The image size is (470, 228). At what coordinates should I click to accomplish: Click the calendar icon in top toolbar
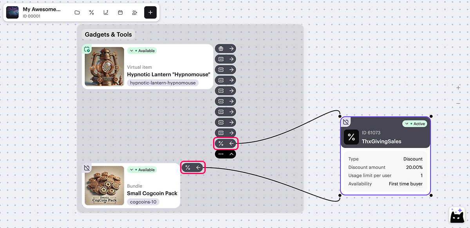[120, 13]
